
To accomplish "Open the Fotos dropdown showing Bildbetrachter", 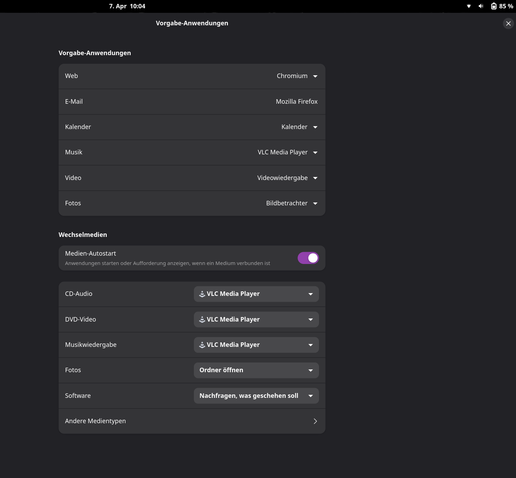I will 292,203.
